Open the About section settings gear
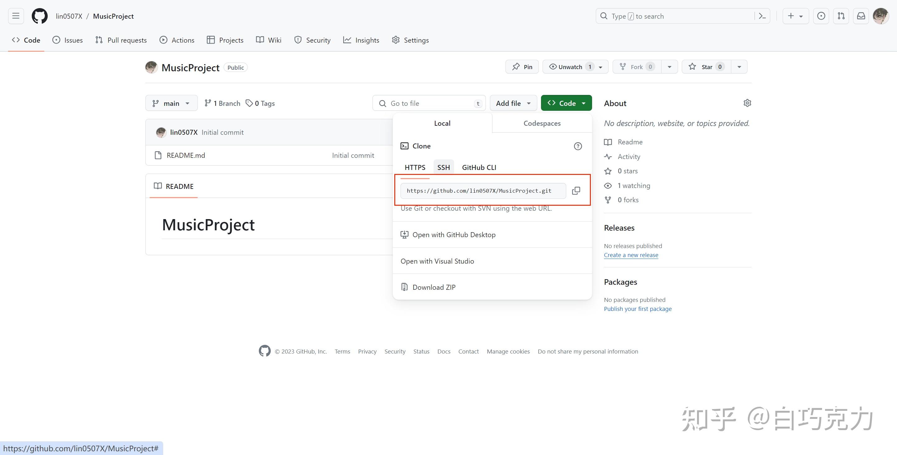 tap(747, 103)
